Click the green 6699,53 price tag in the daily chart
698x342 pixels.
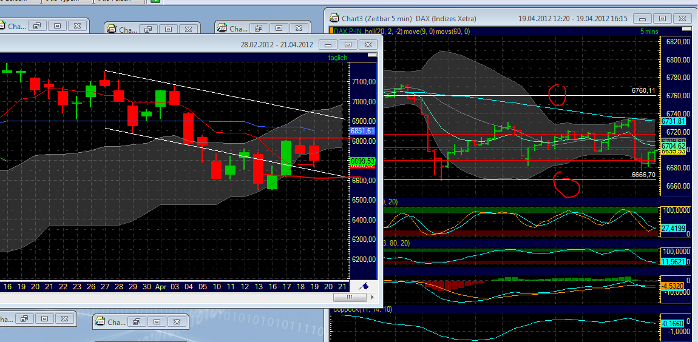362,161
